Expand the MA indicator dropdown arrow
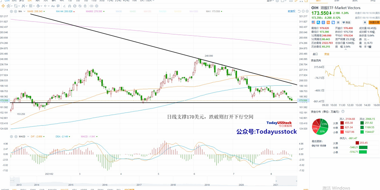Image resolution: width=380 pixels, height=190 pixels. (24, 11)
